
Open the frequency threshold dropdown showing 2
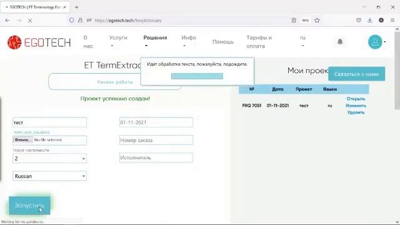(x=49, y=158)
